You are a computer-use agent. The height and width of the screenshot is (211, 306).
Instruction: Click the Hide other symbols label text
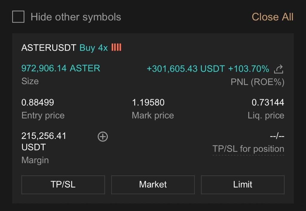tap(76, 17)
